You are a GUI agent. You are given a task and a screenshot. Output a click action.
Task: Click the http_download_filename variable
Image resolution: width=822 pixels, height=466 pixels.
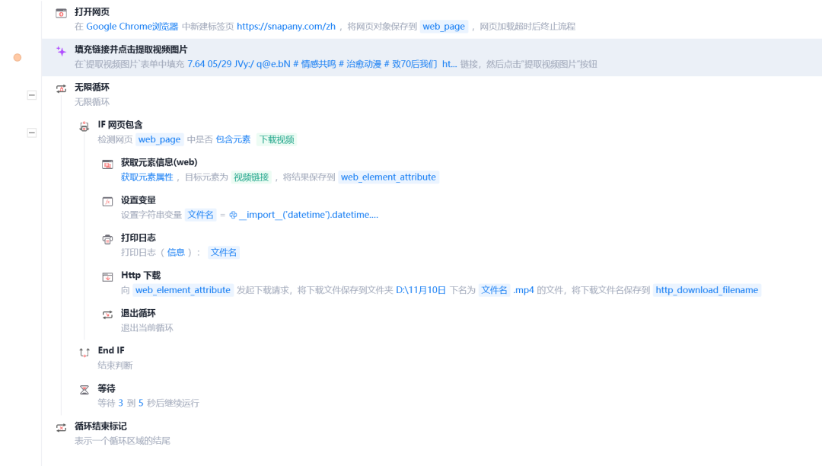click(706, 290)
